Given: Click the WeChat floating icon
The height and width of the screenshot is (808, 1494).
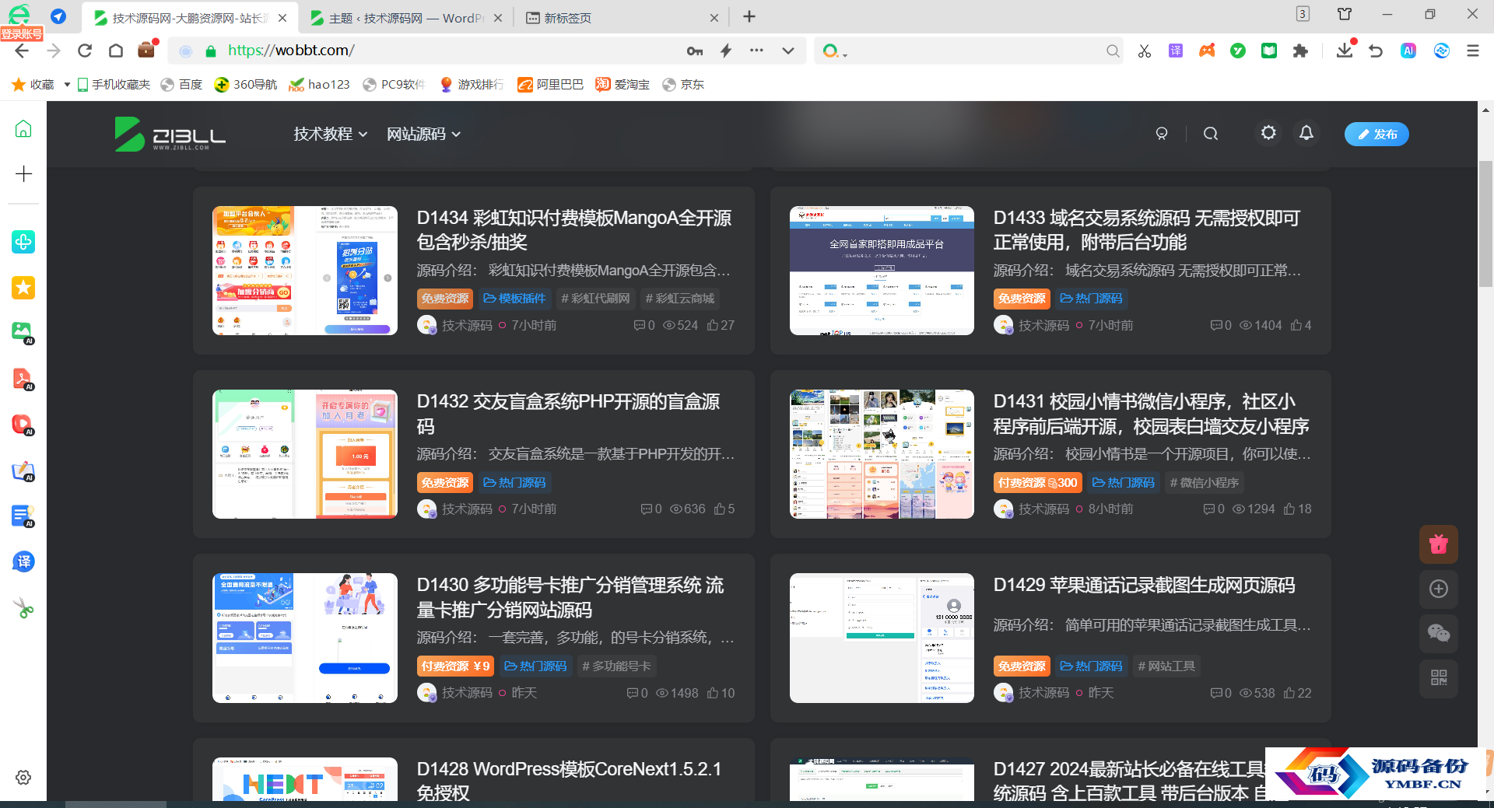Looking at the screenshot, I should 1439,633.
